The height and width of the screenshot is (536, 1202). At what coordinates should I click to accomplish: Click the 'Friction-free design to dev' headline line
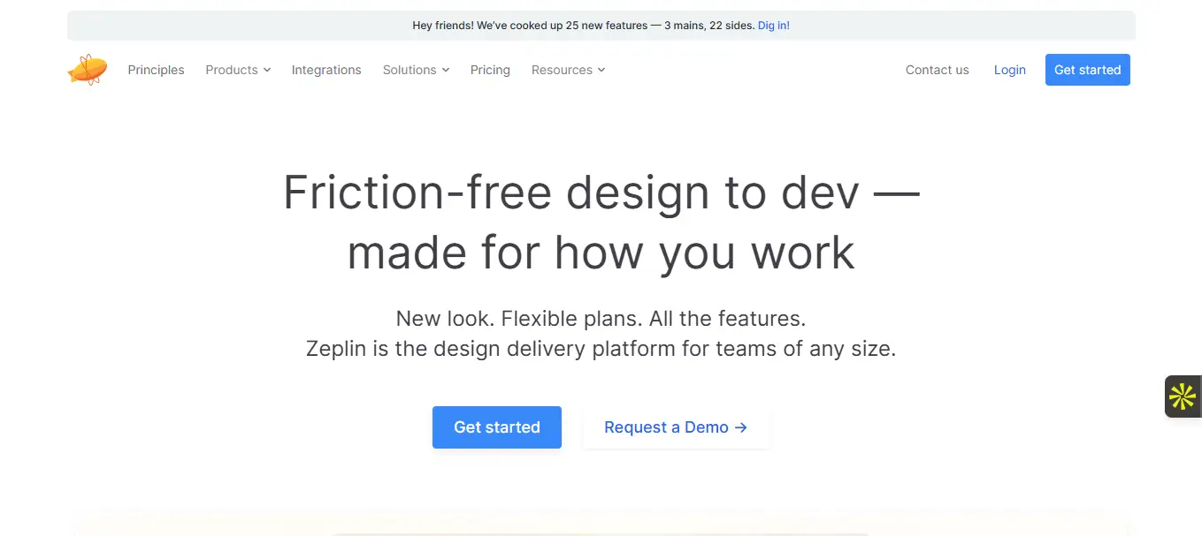[x=601, y=193]
